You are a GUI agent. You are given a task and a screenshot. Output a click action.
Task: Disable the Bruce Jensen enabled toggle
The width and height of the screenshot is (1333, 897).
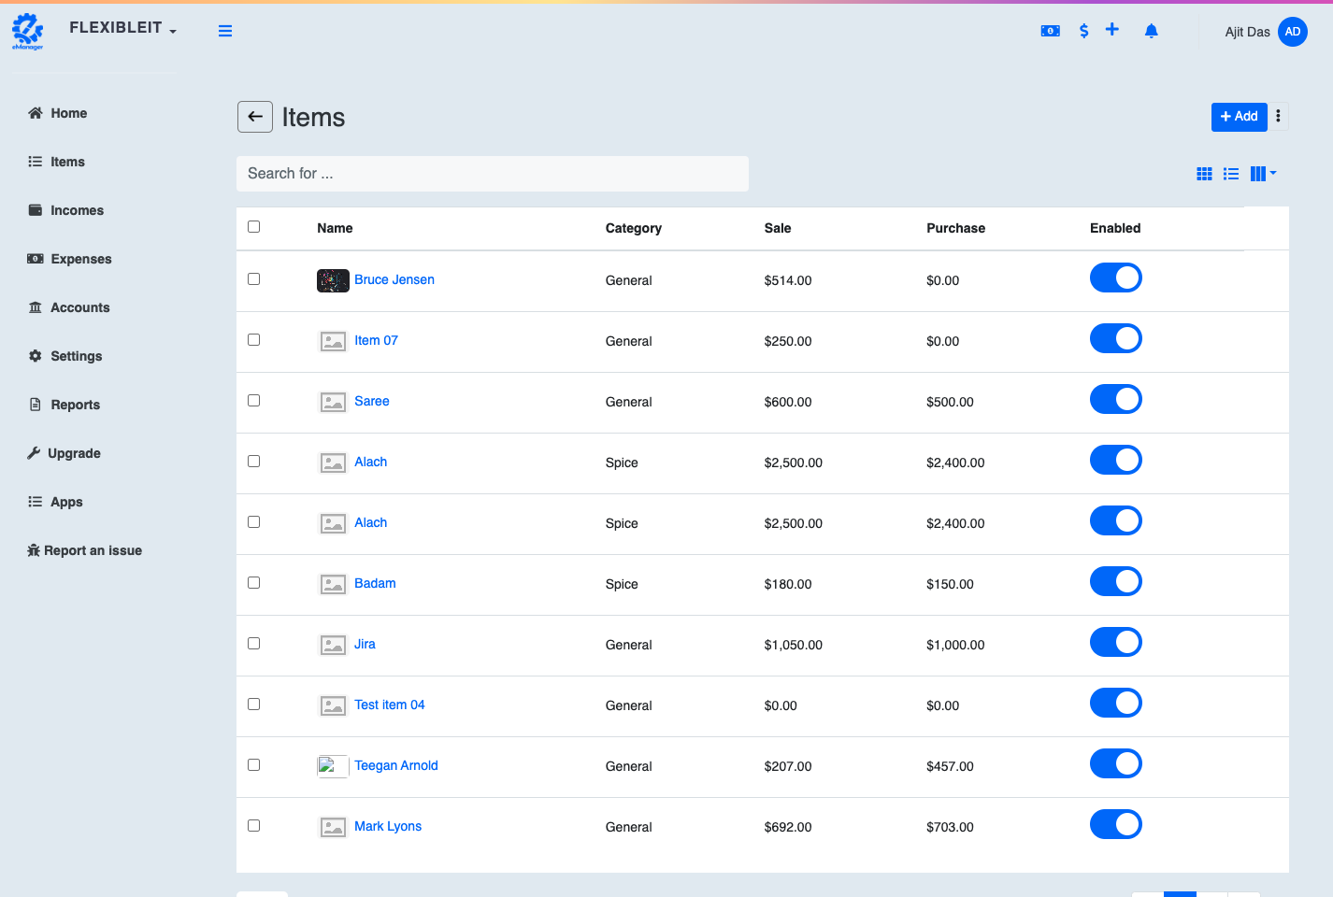click(1115, 278)
